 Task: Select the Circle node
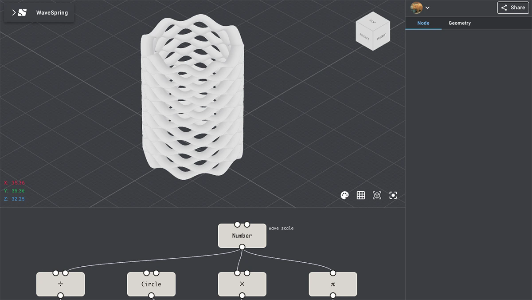[x=151, y=284]
